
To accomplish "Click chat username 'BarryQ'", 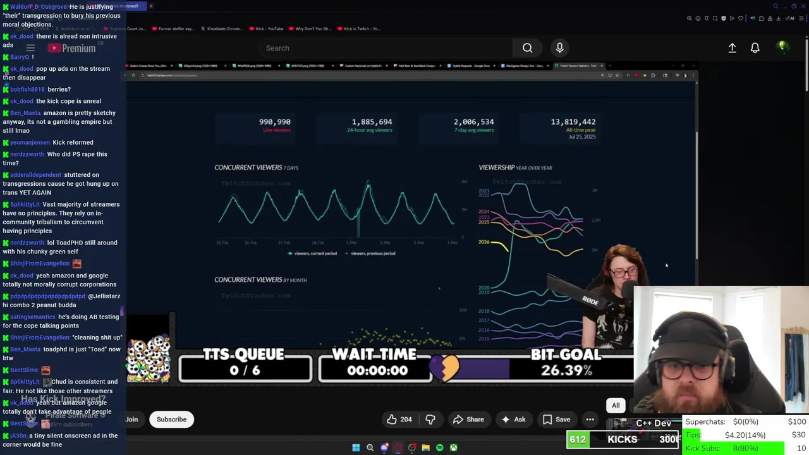I will click(x=20, y=57).
